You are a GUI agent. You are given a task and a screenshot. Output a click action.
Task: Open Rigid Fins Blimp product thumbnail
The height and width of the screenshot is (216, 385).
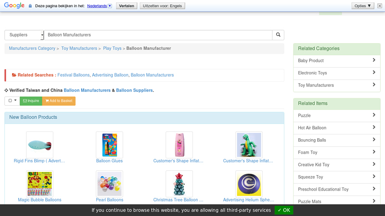click(39, 145)
